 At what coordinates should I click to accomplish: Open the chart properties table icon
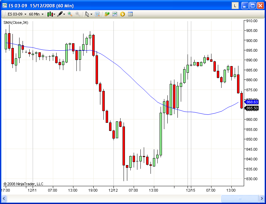click(x=130, y=14)
